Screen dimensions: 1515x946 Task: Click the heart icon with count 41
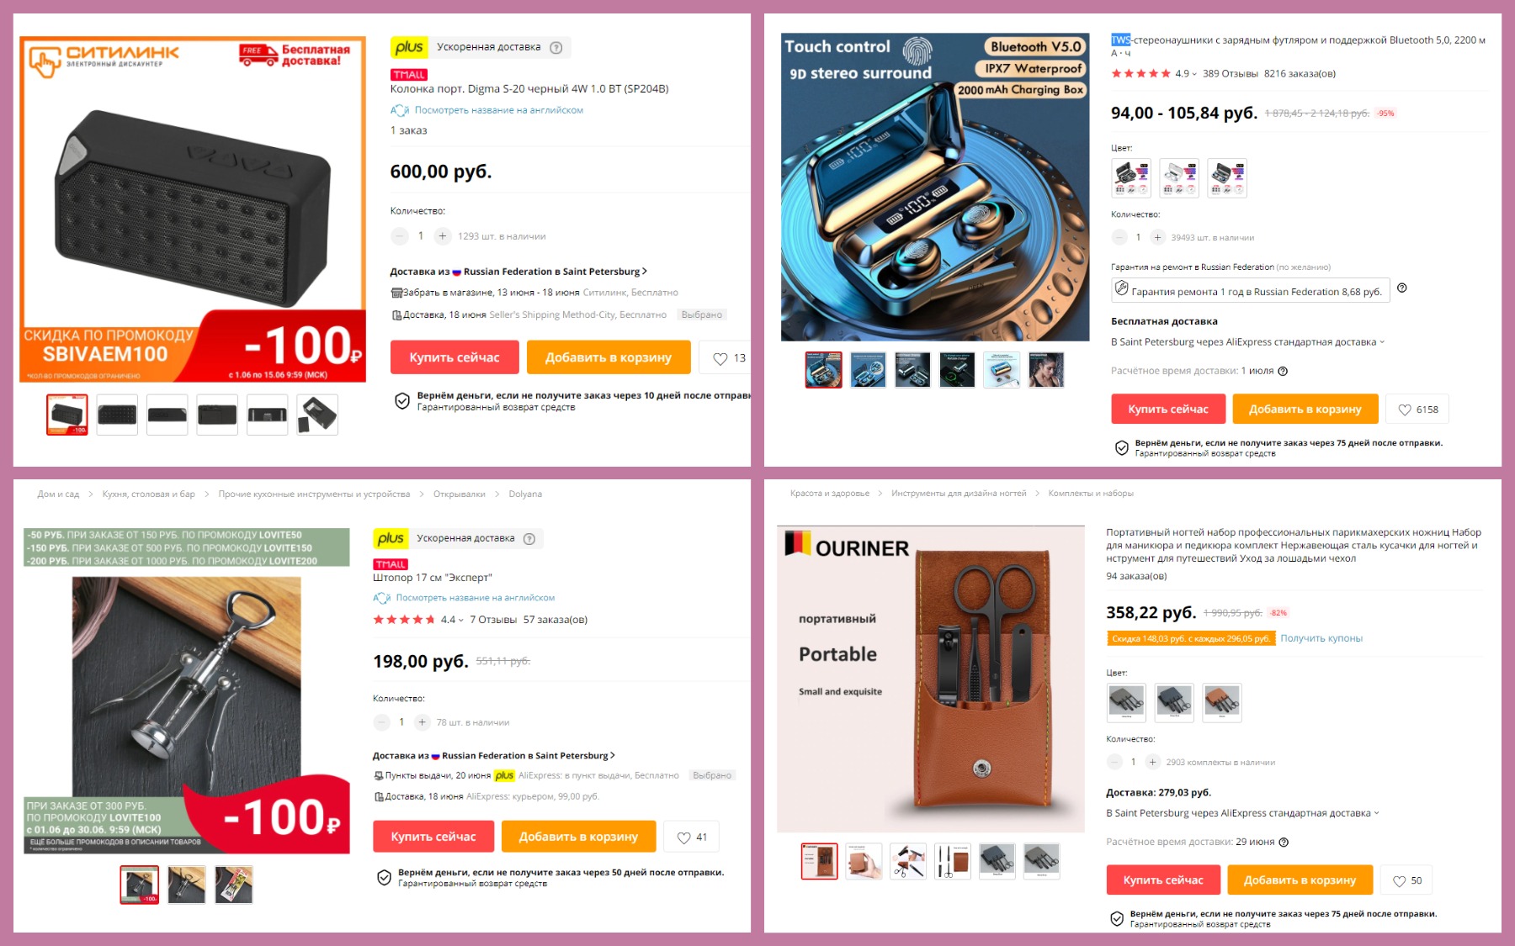pos(692,838)
